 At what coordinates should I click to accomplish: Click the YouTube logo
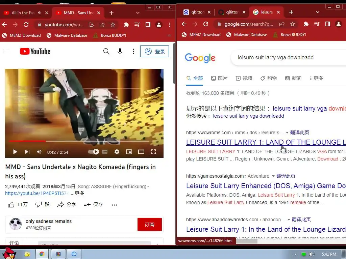(35, 51)
